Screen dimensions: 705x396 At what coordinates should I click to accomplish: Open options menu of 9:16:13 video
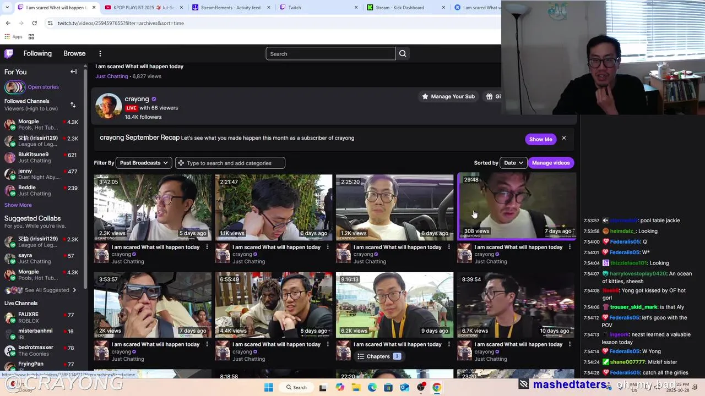click(449, 344)
